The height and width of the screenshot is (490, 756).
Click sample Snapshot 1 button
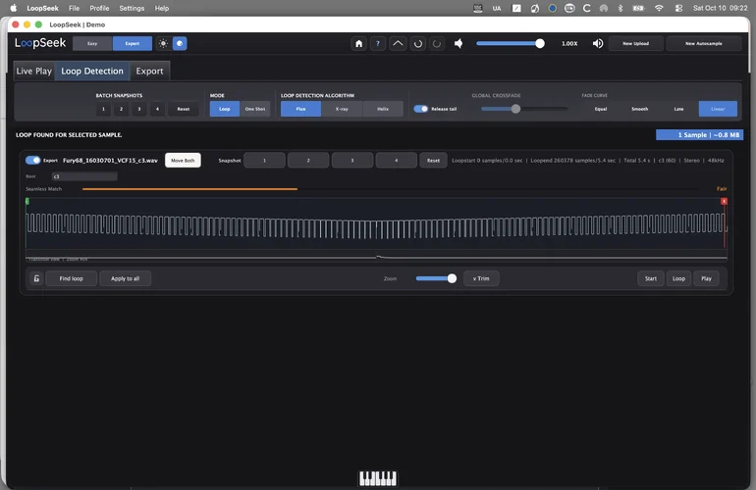(x=264, y=161)
